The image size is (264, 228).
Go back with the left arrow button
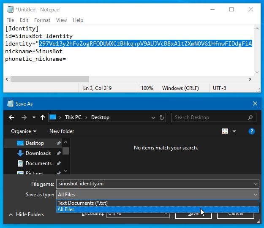11,117
